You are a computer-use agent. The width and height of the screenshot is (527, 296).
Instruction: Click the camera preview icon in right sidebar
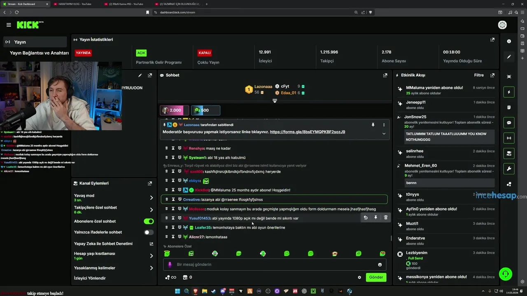coord(509,153)
